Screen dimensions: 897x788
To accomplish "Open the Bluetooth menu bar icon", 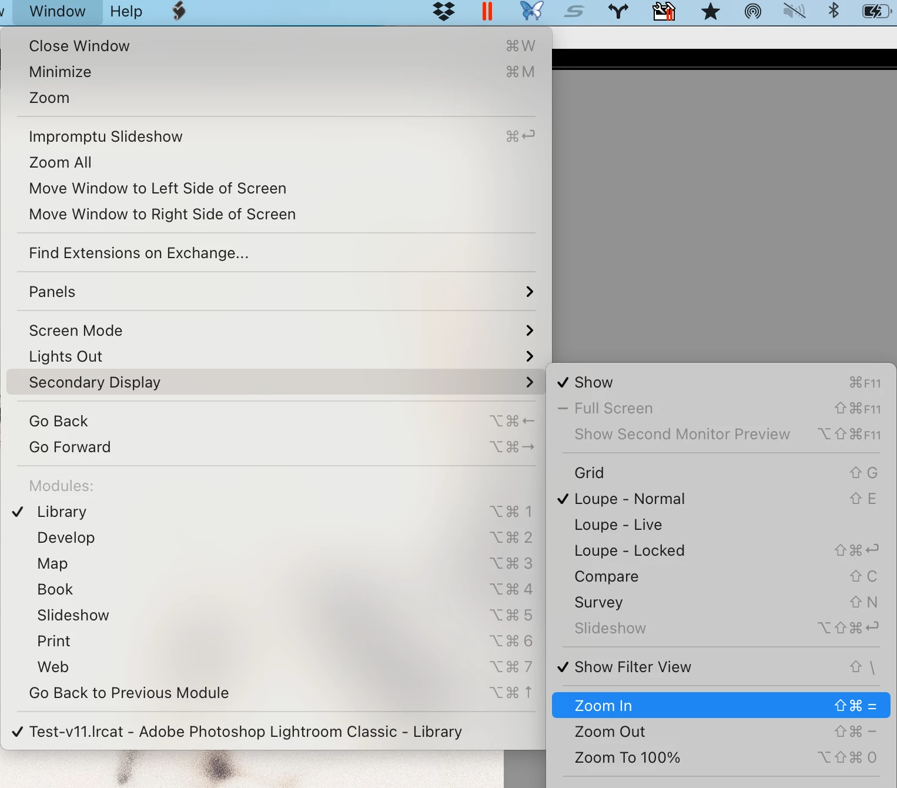I will (834, 11).
